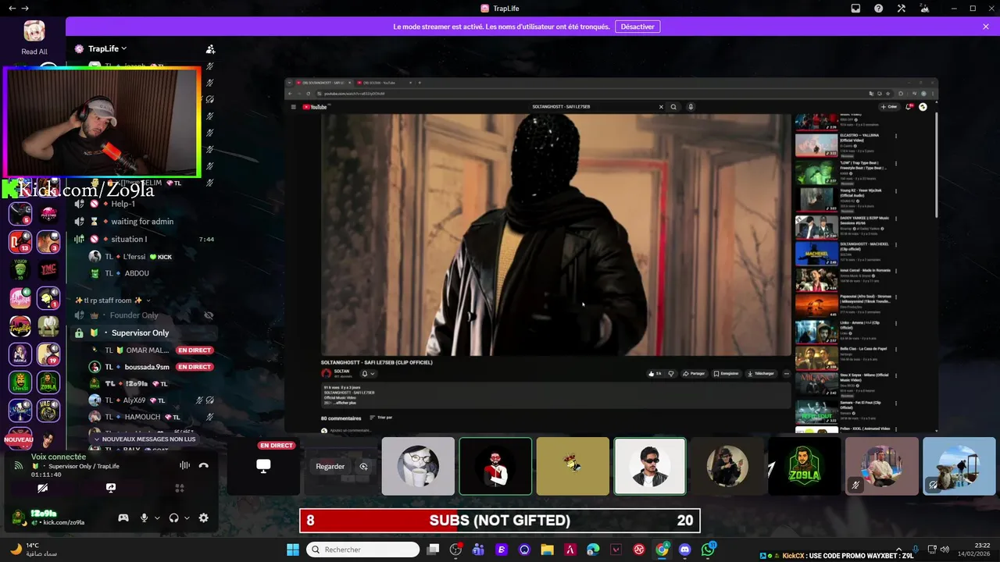The image size is (1000, 562).
Task: Open user settings gear icon
Action: [x=204, y=518]
